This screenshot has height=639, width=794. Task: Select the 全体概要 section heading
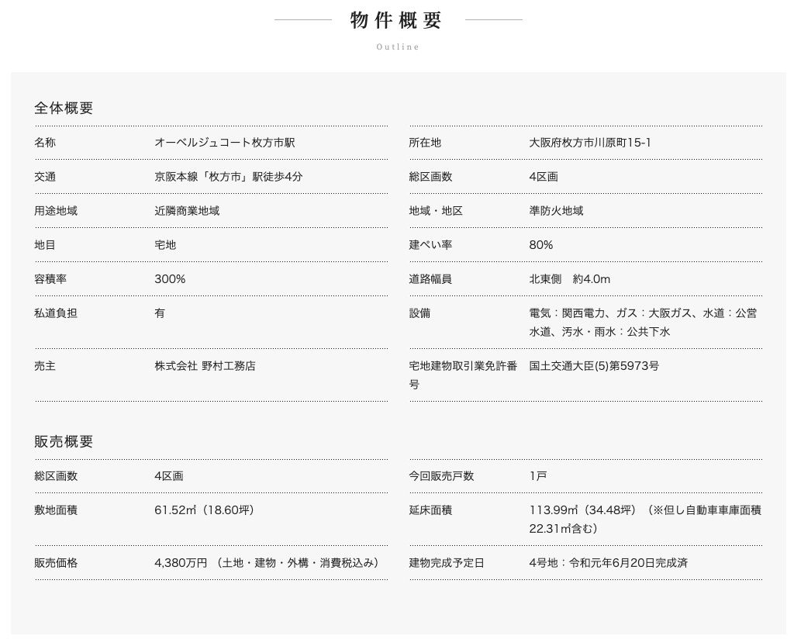coord(64,109)
